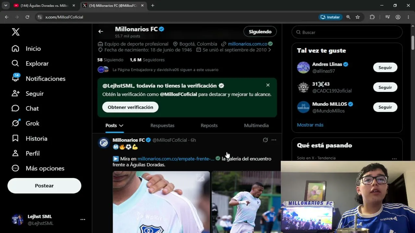This screenshot has height=233, width=415.
Task: Open the Chrome tab search dropdown
Action: pos(6,6)
